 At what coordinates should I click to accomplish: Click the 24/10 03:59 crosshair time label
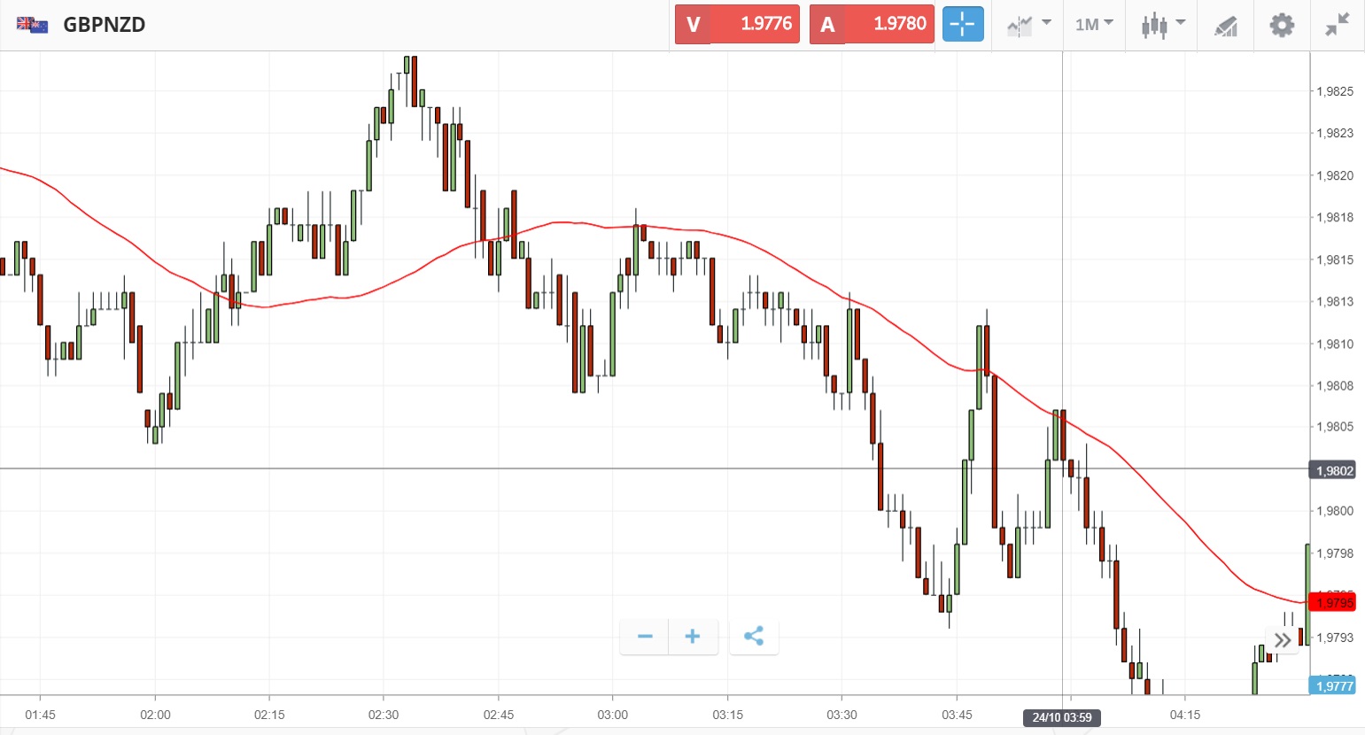click(x=1062, y=717)
